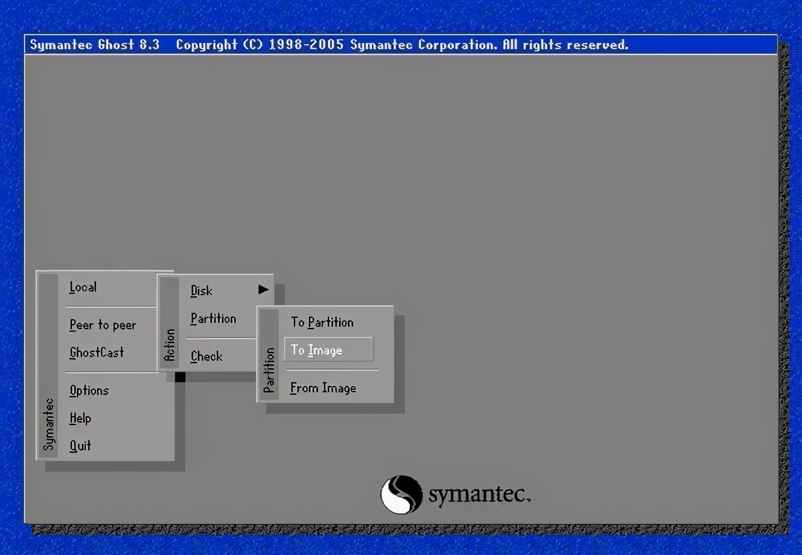Click the vertical Symantec menu sidebar label
The image size is (802, 555).
pos(49,424)
